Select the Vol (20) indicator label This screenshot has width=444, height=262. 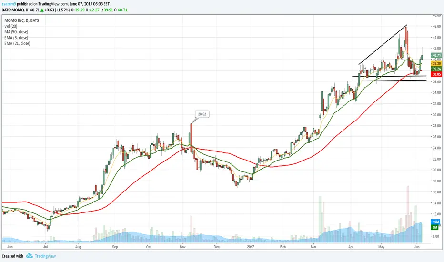click(x=11, y=26)
